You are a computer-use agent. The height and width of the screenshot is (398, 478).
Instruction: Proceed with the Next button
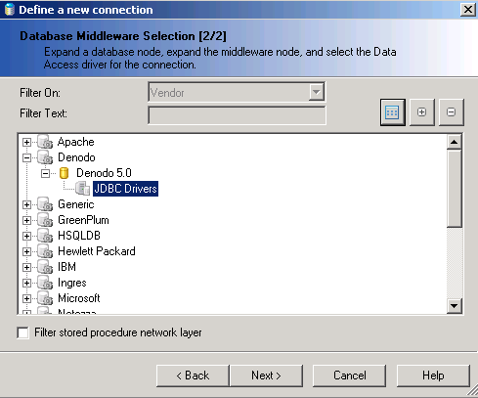(x=266, y=376)
